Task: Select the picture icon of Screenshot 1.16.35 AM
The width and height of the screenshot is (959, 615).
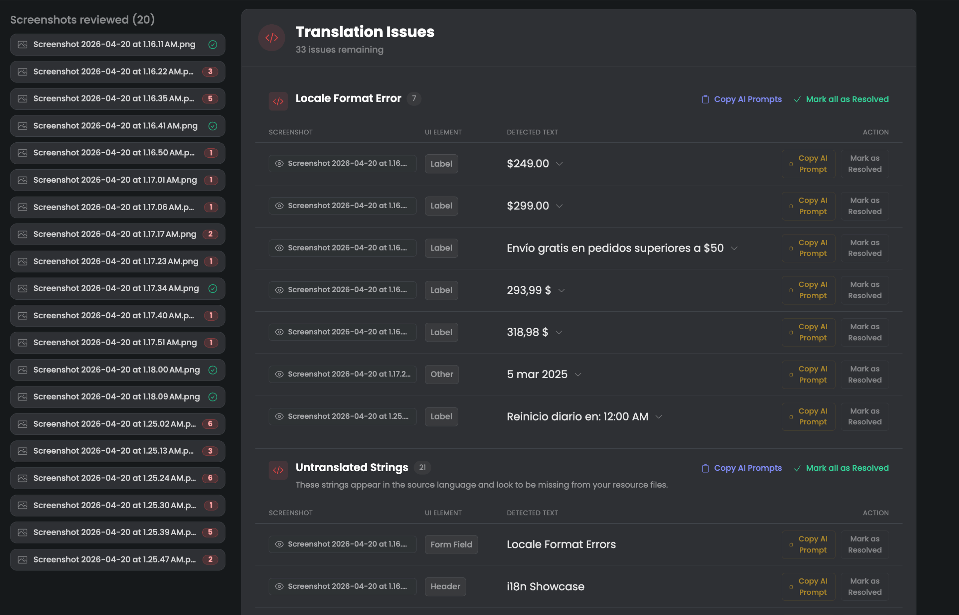Action: [23, 99]
